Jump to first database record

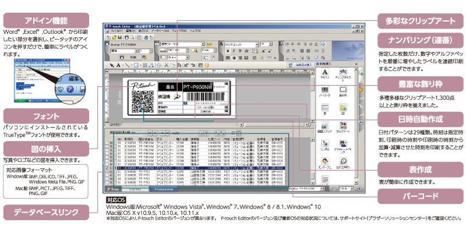pyautogui.click(x=150, y=133)
